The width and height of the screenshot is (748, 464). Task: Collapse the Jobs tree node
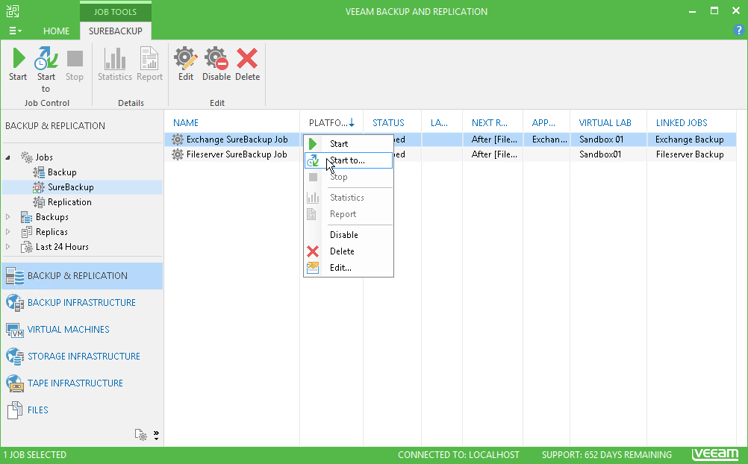point(8,157)
